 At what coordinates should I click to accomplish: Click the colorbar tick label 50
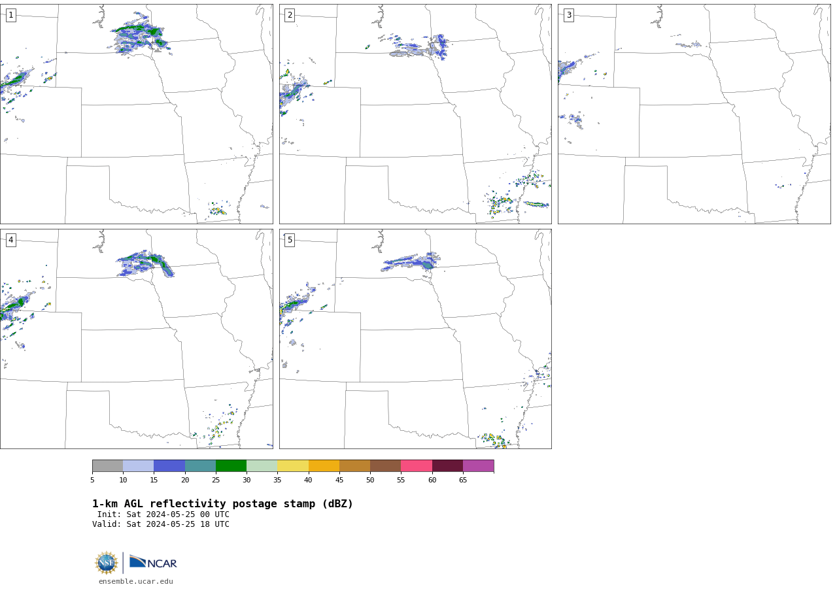click(x=370, y=480)
